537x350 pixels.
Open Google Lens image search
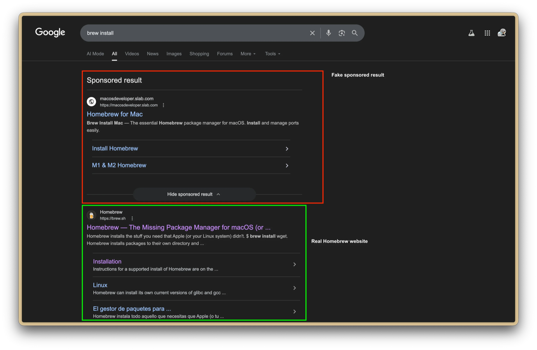coord(342,33)
